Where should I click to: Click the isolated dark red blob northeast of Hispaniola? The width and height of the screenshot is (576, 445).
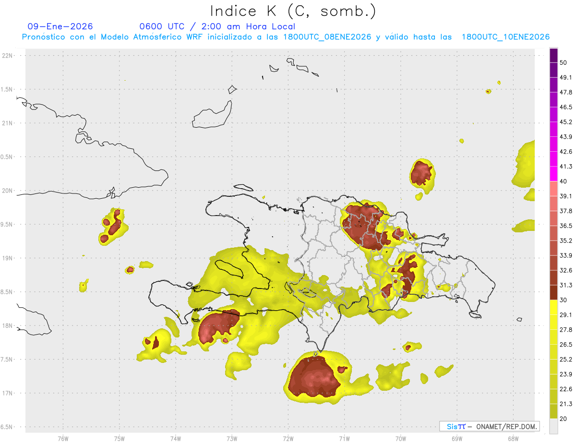pyautogui.click(x=422, y=173)
